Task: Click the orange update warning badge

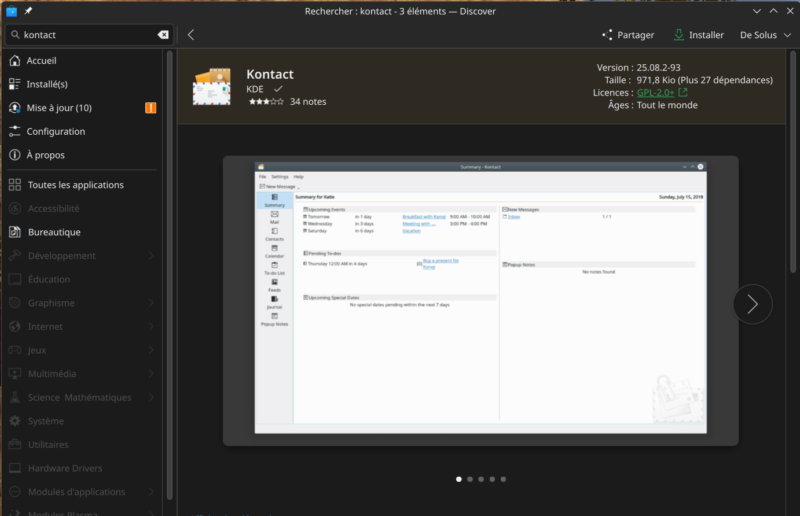Action: [x=151, y=108]
